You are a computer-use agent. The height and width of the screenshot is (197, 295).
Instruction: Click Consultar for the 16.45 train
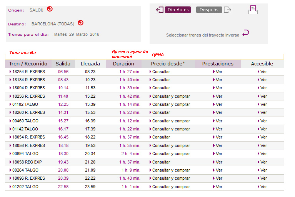pos(160,137)
